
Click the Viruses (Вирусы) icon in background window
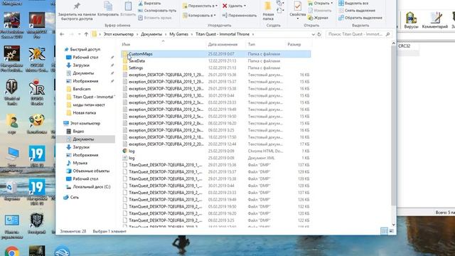[411, 20]
